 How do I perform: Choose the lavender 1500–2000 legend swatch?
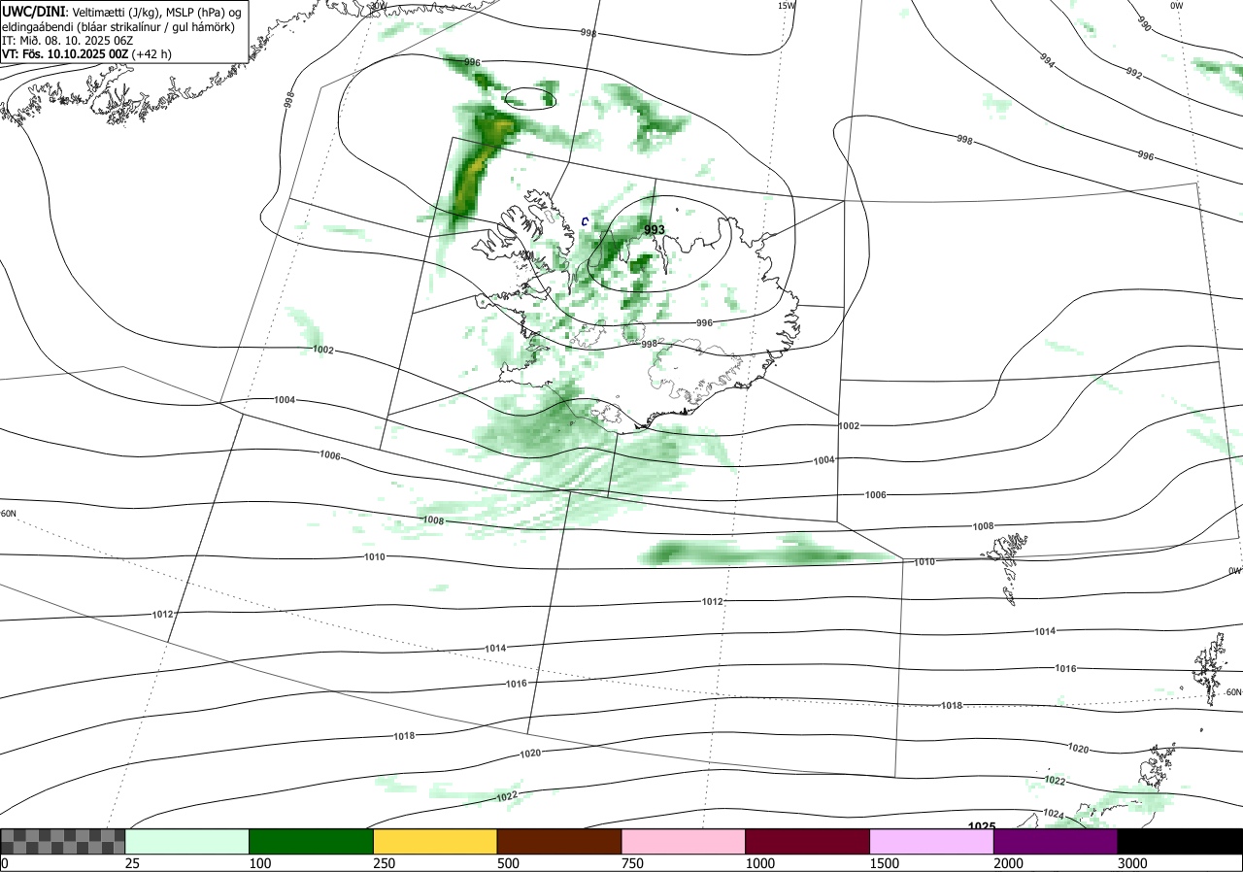[x=932, y=841]
